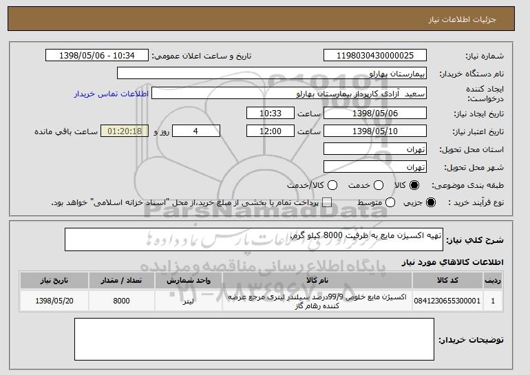Open the buyer contact info link اطلاعات تماس خریدار

112,94
